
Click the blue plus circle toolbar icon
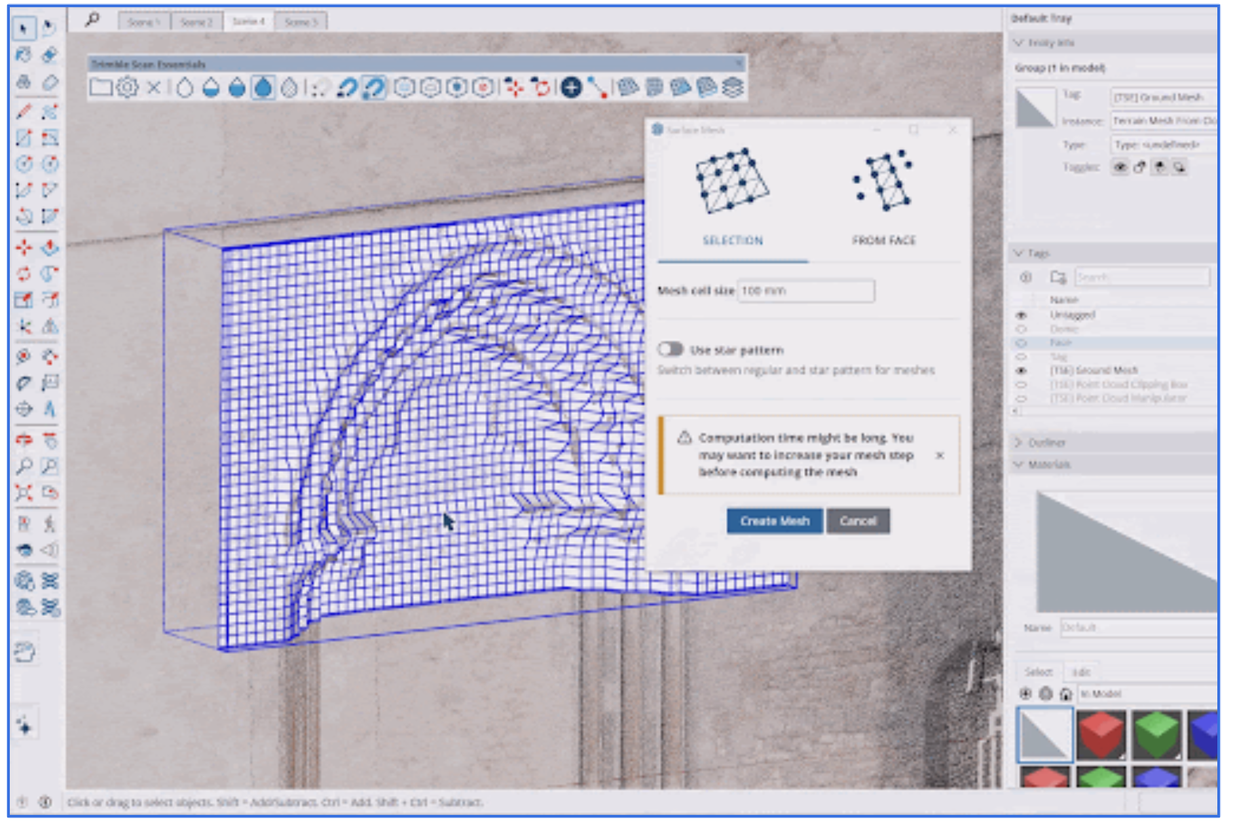[x=571, y=87]
